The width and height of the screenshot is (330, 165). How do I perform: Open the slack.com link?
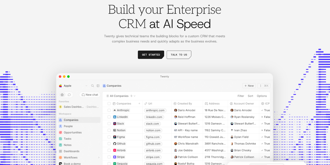click(152, 123)
